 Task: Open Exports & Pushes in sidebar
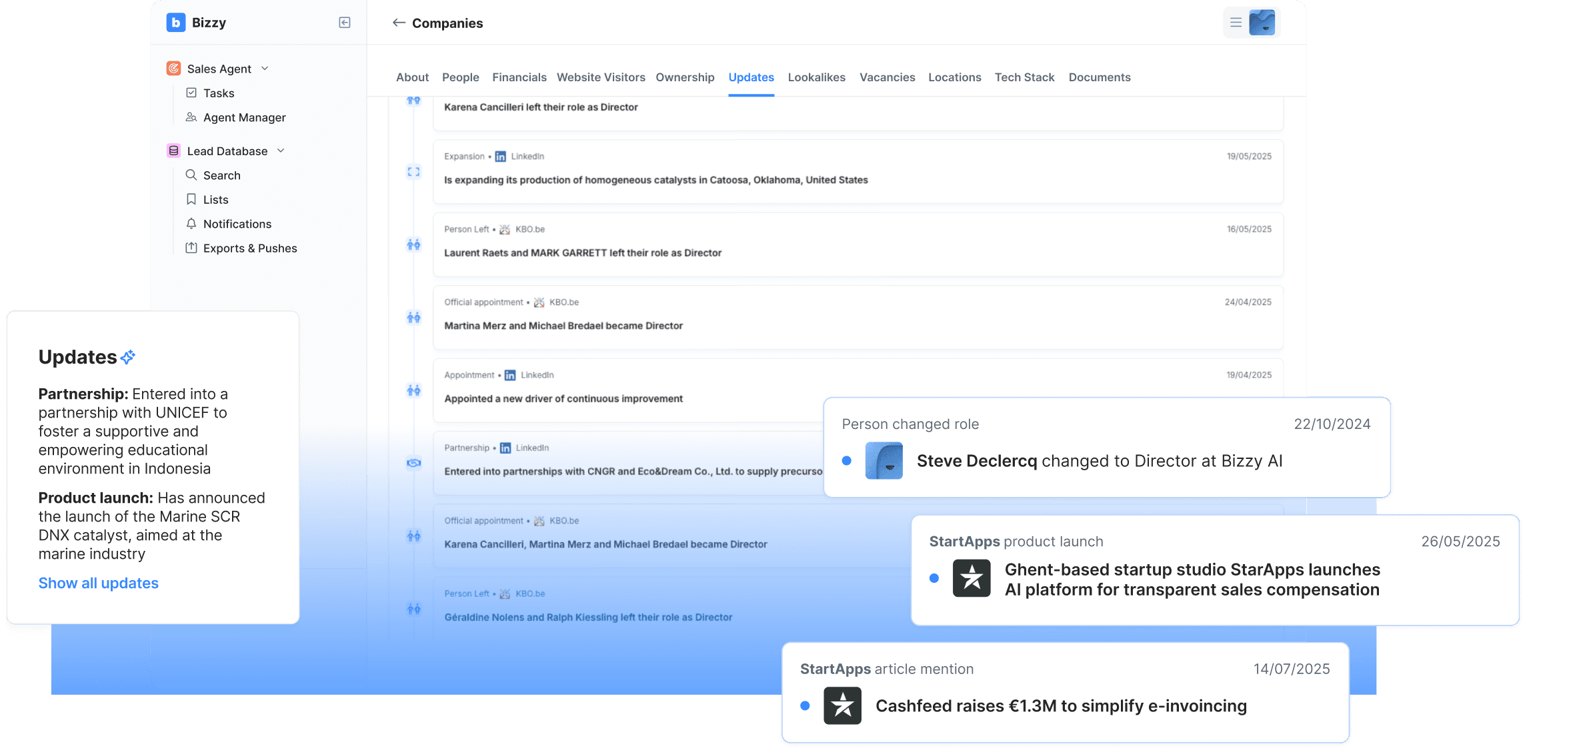coord(249,248)
